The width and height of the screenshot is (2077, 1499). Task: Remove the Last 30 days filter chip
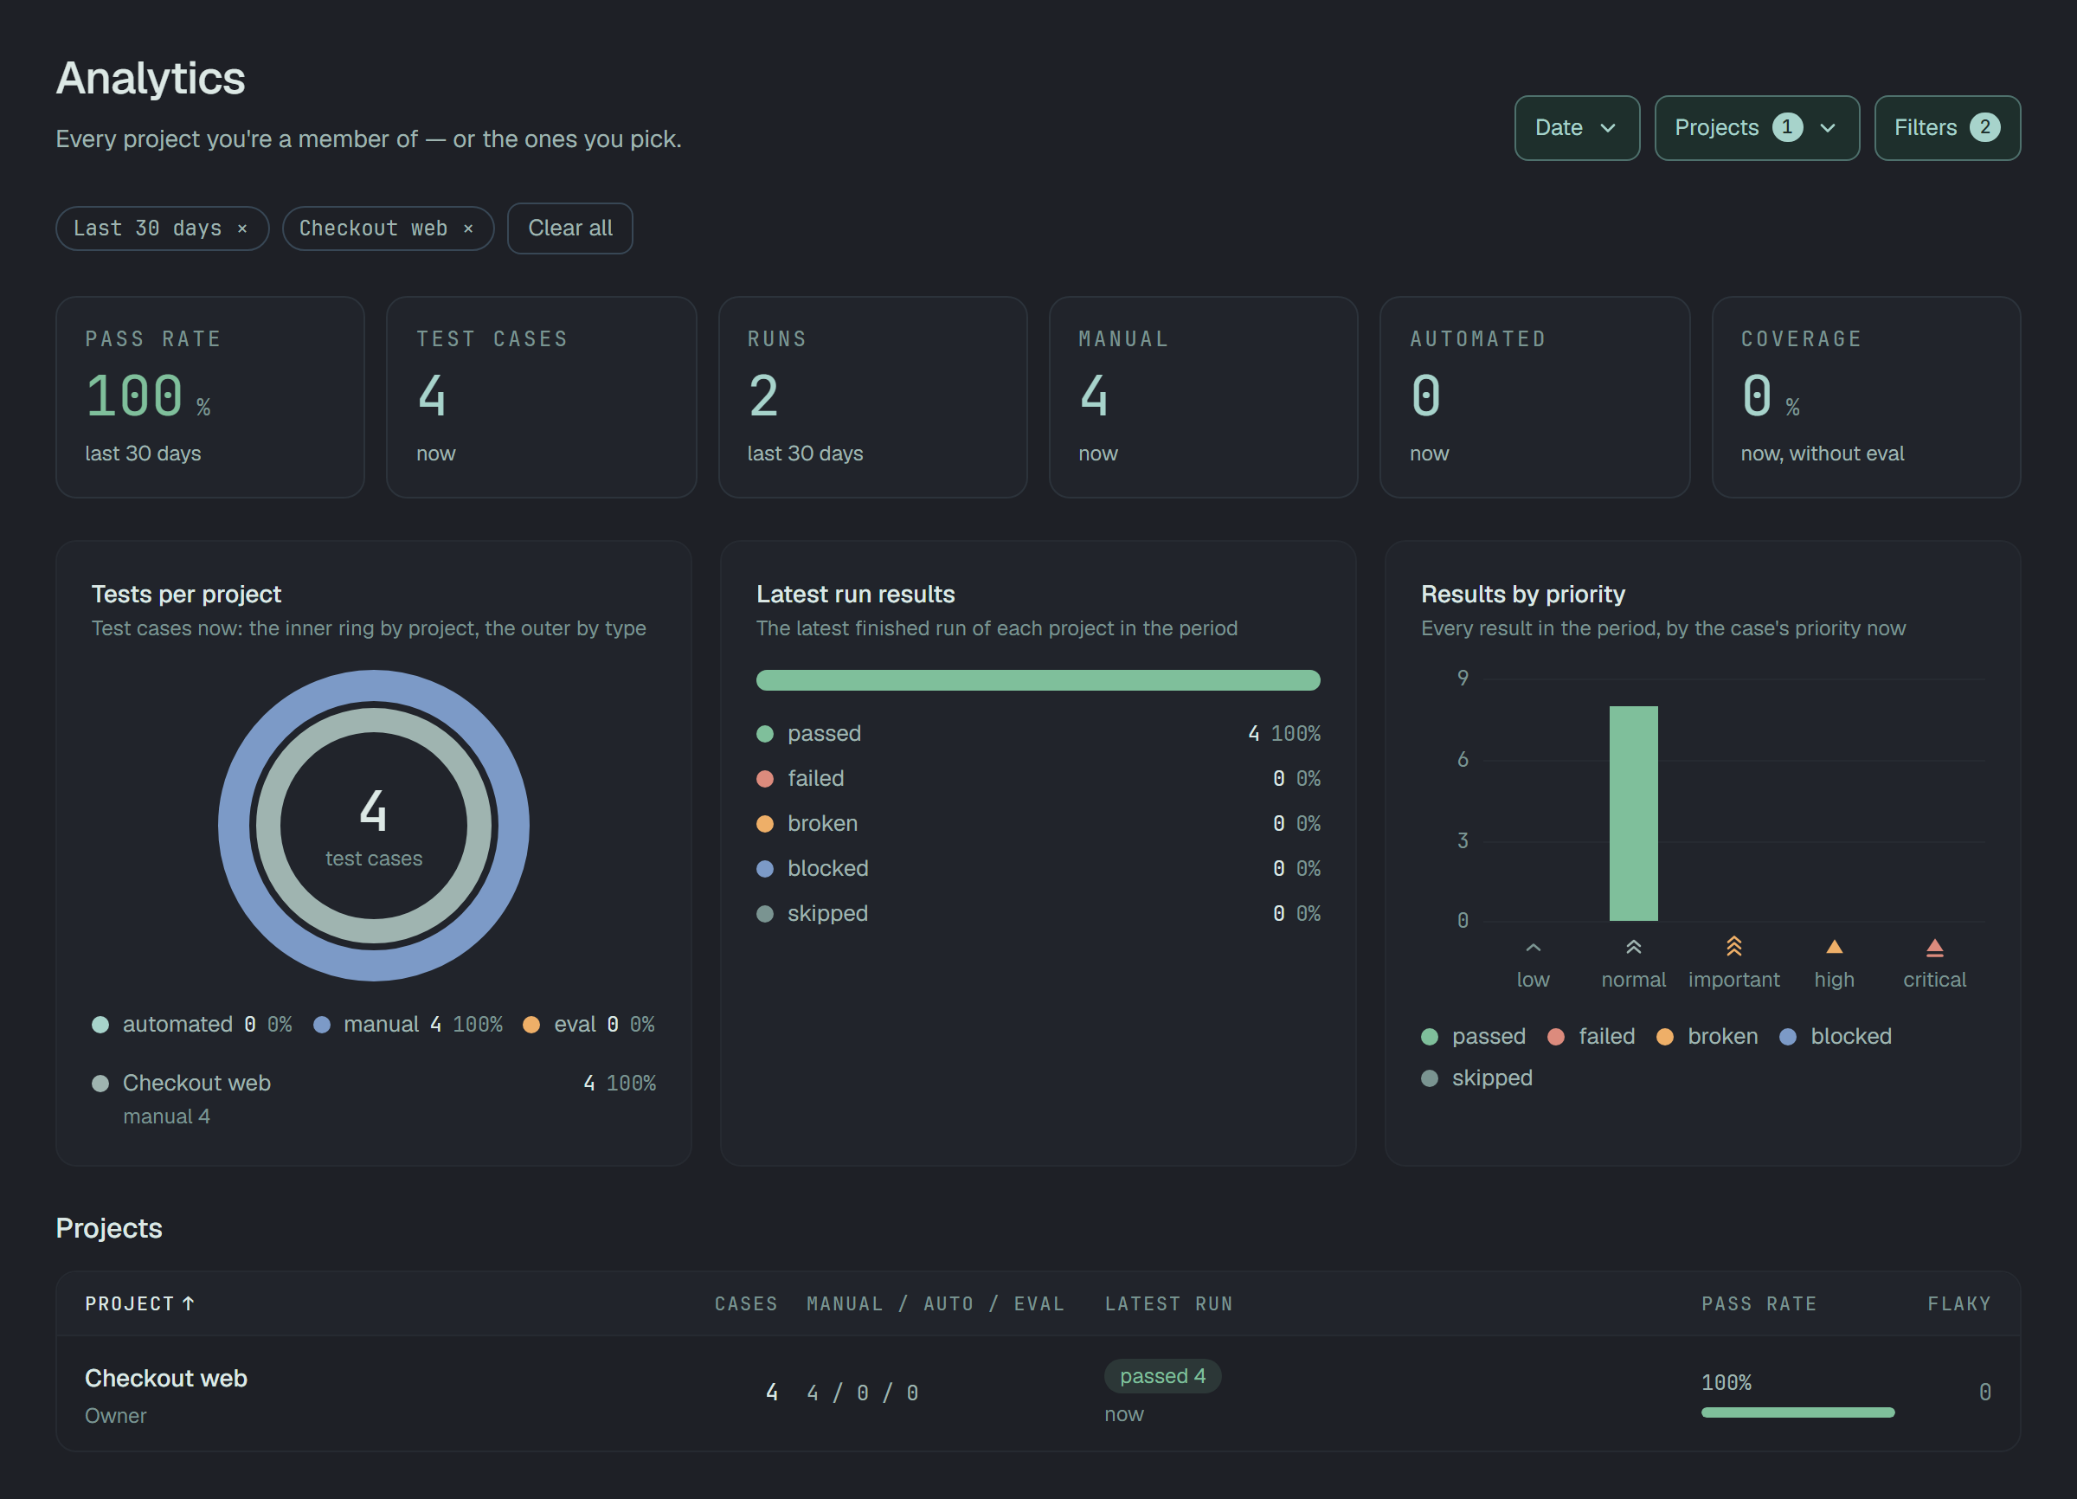tap(241, 229)
